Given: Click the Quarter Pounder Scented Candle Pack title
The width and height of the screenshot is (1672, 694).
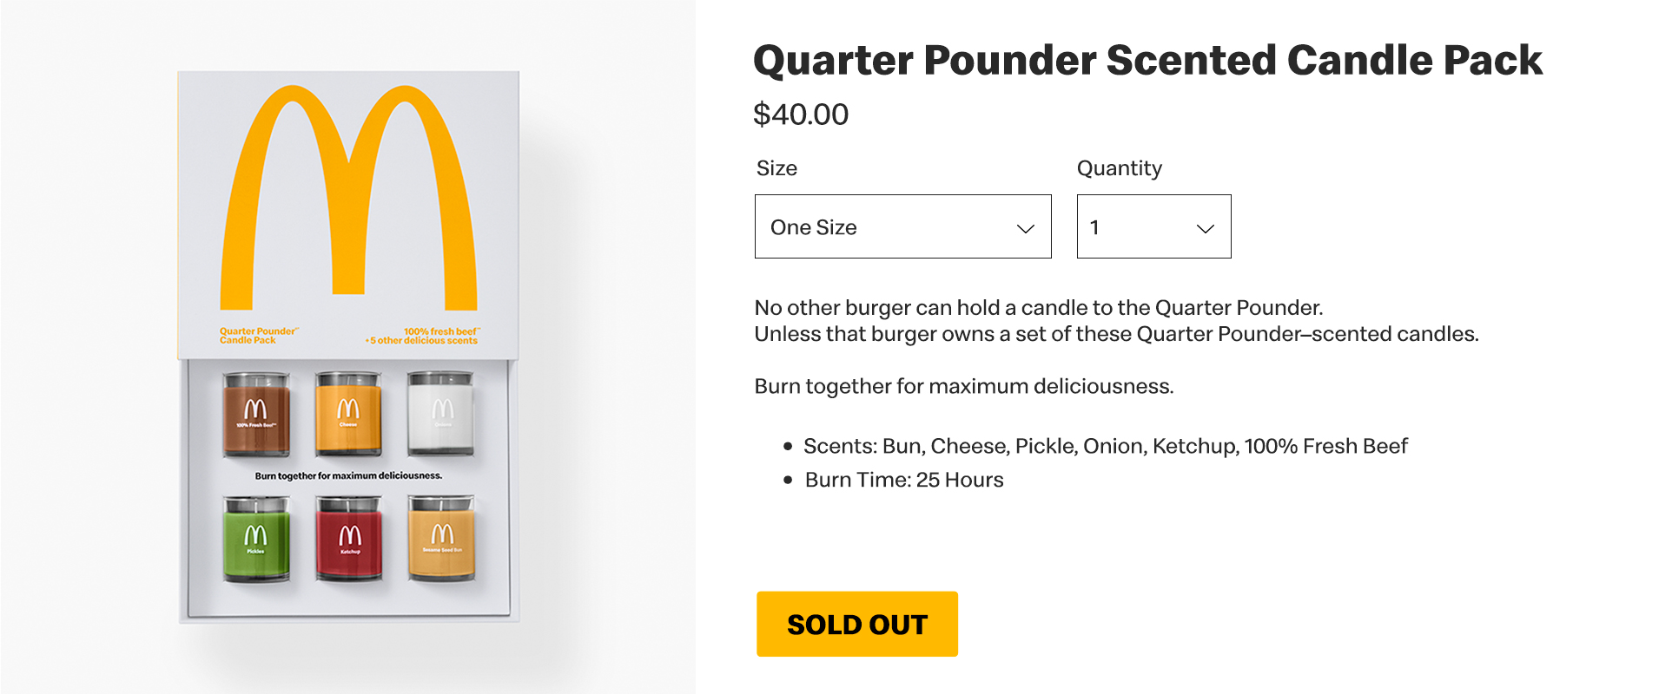Looking at the screenshot, I should coord(1147,61).
